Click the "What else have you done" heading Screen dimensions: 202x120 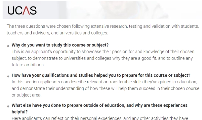tap(100, 108)
